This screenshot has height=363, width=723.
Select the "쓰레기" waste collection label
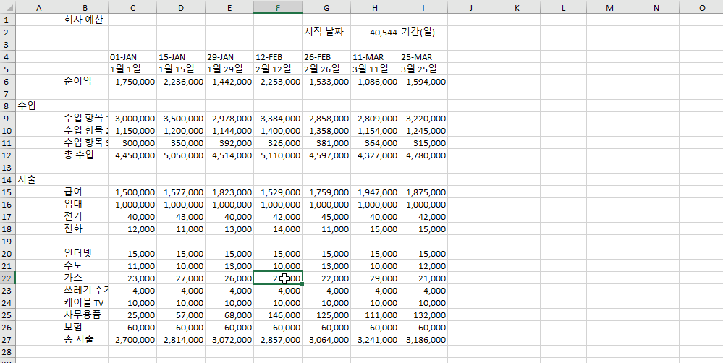pos(85,290)
